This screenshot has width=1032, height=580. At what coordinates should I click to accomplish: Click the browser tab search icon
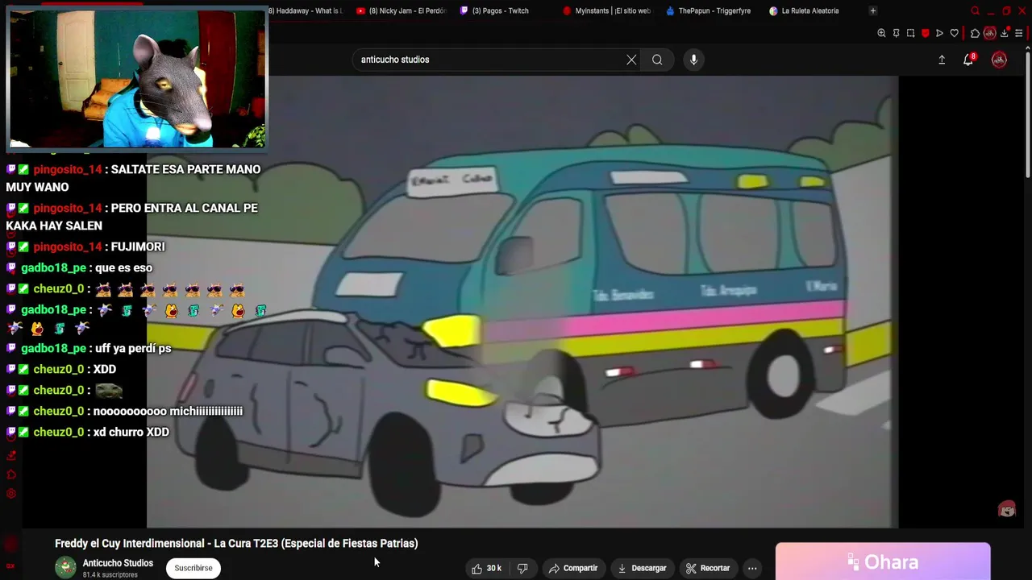tap(976, 10)
